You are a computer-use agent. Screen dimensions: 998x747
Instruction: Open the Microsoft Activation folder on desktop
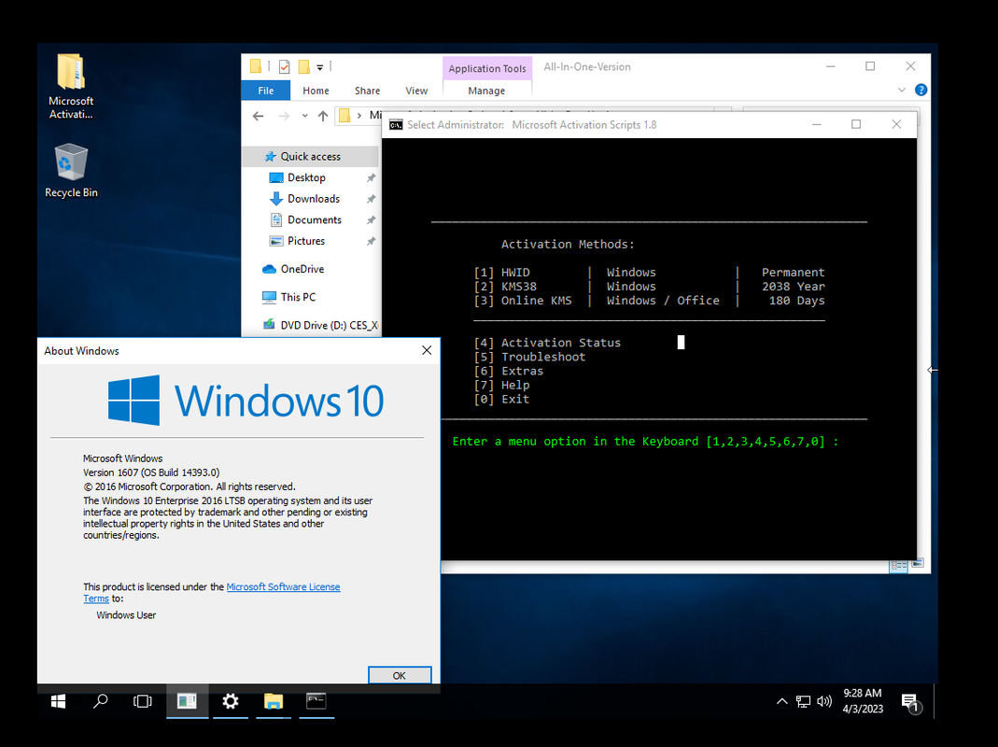[x=71, y=86]
